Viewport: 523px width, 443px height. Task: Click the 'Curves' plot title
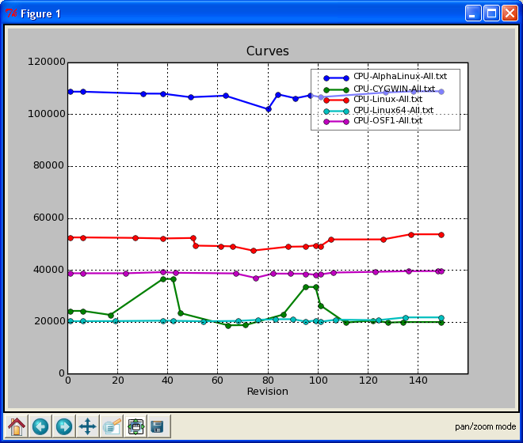tap(268, 51)
